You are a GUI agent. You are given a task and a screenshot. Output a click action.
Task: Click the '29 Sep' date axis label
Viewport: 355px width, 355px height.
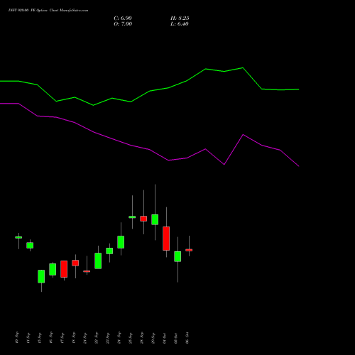tap(153, 338)
